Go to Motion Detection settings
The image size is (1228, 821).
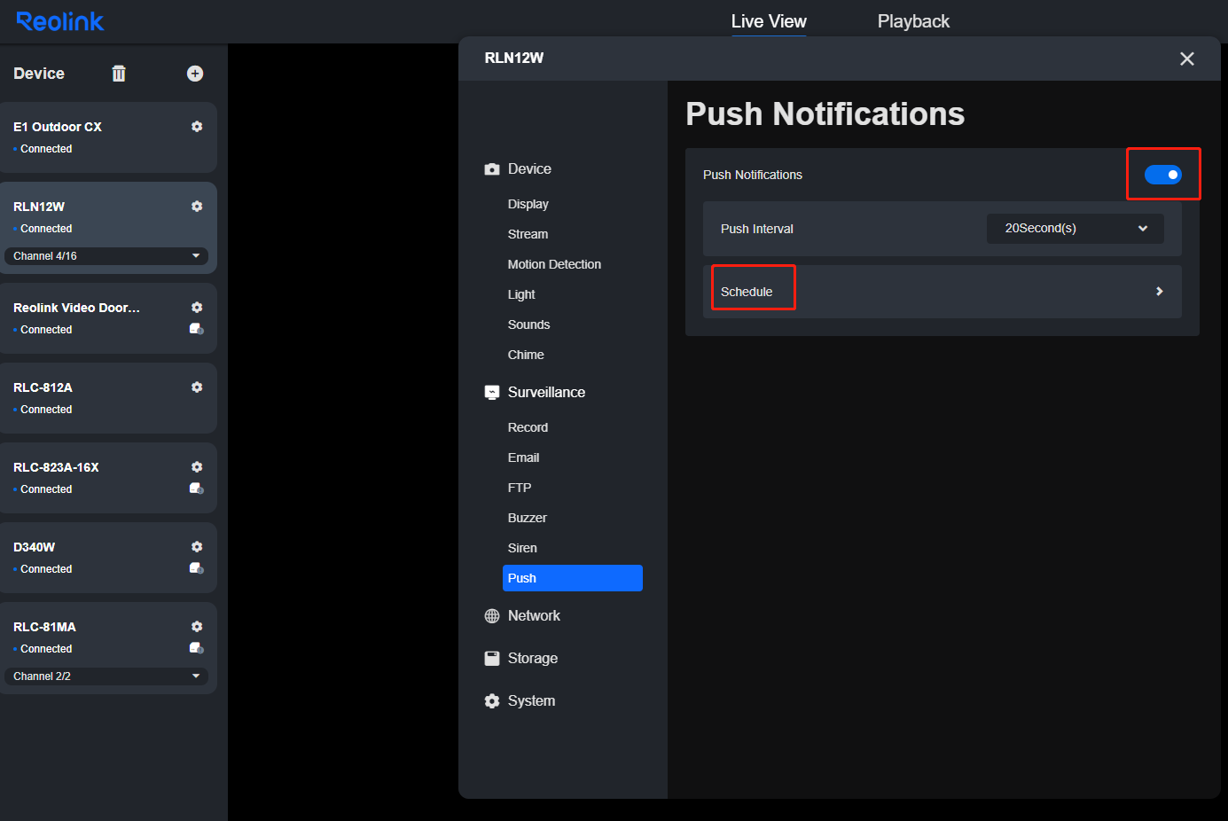(x=554, y=264)
